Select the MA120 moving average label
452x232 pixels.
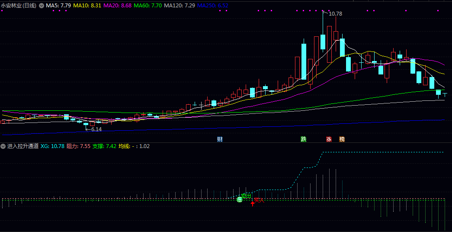179,6
